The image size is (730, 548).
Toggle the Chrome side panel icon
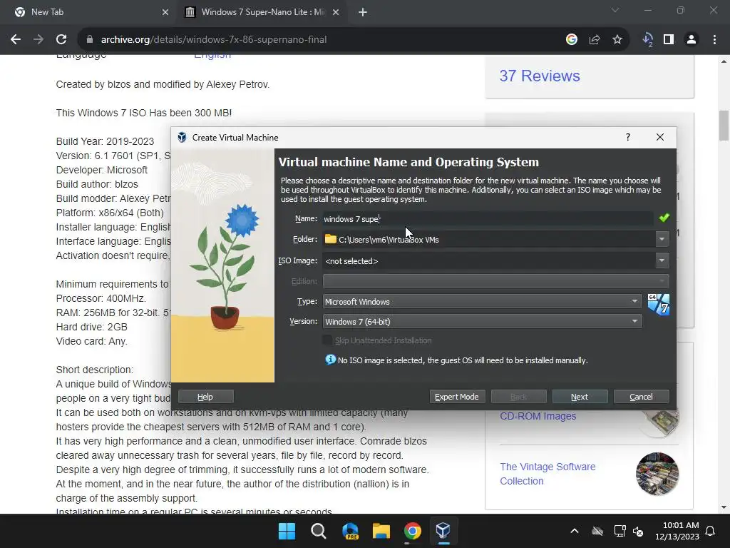coord(669,40)
